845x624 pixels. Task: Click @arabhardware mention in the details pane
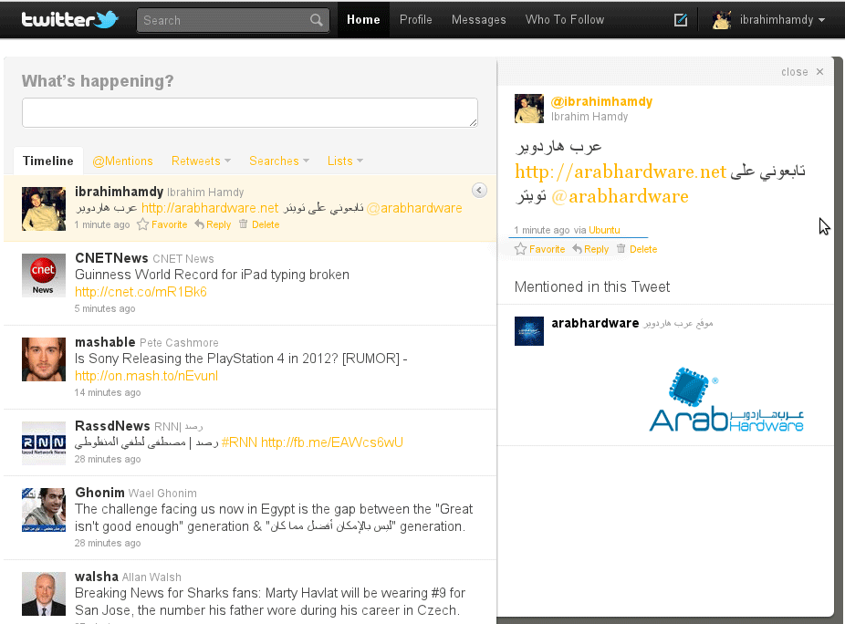pos(620,196)
